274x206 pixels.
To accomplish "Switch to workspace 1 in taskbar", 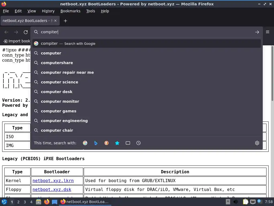I will (x=12, y=202).
